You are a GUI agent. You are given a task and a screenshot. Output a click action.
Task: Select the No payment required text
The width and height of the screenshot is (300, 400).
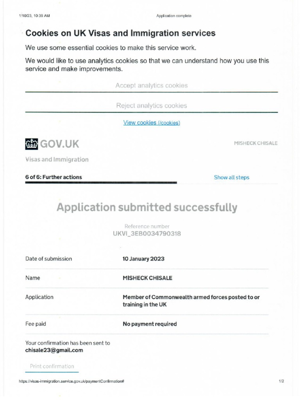point(150,324)
